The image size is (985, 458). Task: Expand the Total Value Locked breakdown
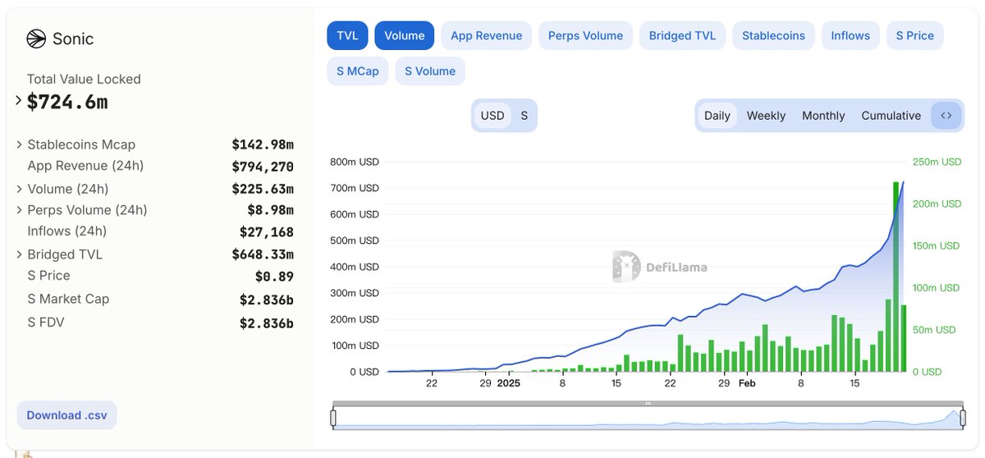19,101
